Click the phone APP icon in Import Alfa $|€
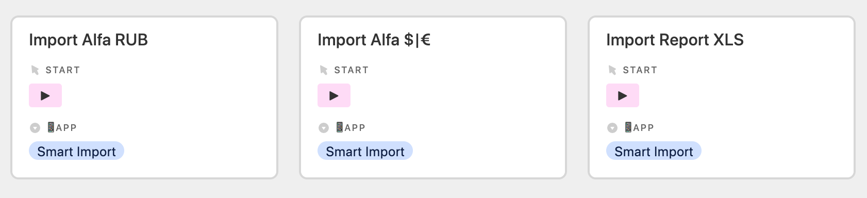This screenshot has width=867, height=198. [x=339, y=127]
